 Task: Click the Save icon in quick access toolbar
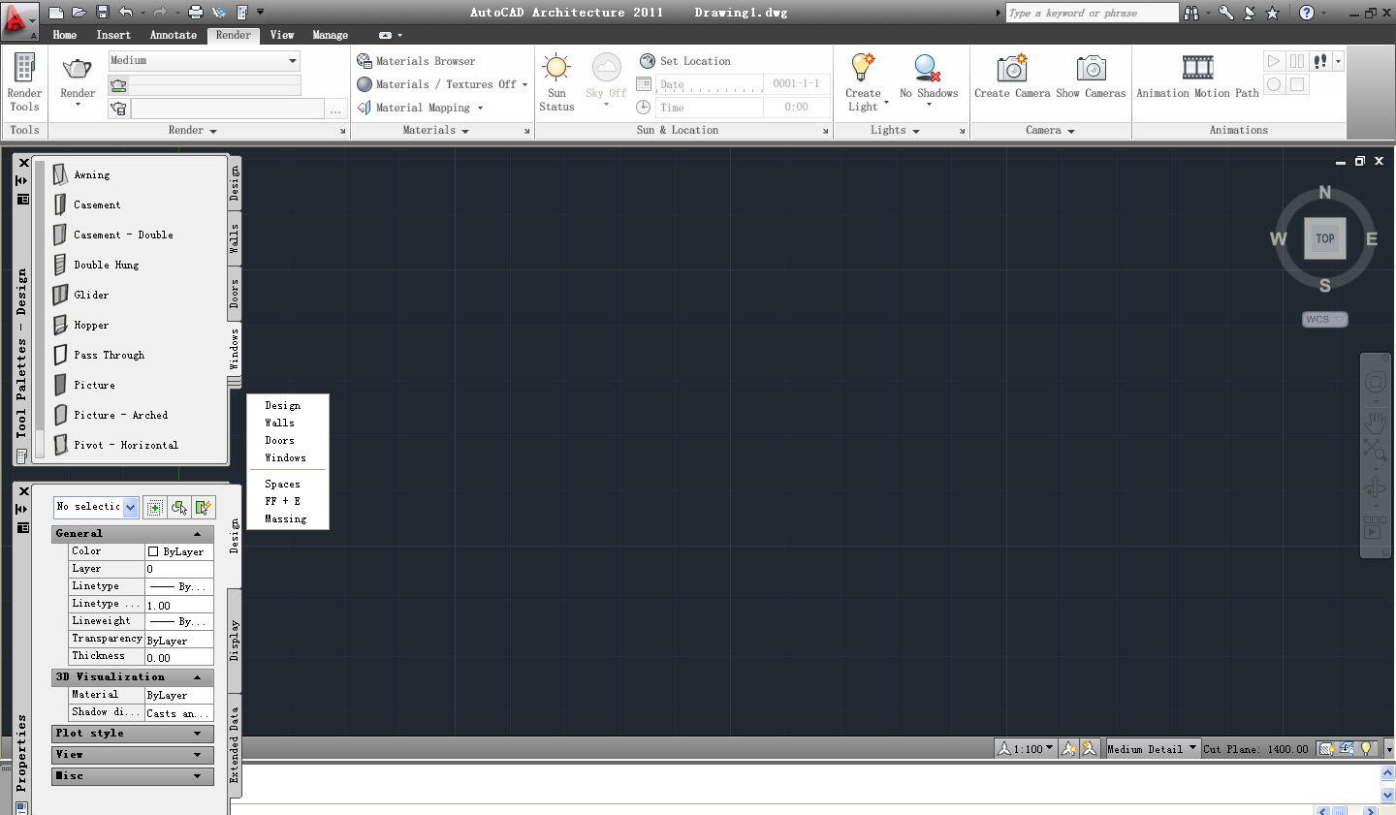pos(102,13)
